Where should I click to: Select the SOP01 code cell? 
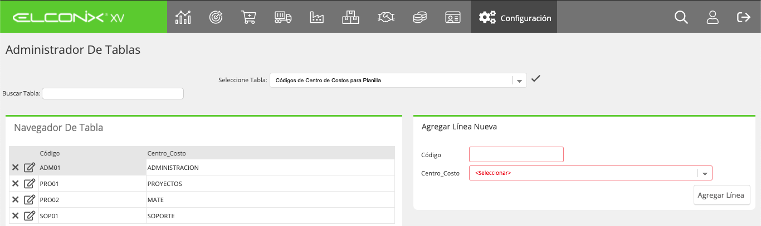91,215
